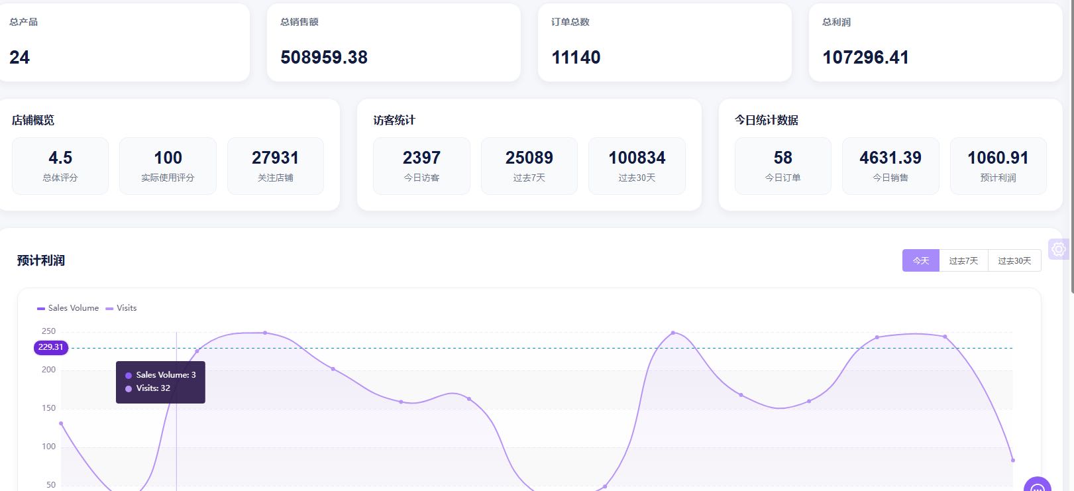1074x491 pixels.
Task: Open the settings gear icon at right edge
Action: (x=1058, y=249)
